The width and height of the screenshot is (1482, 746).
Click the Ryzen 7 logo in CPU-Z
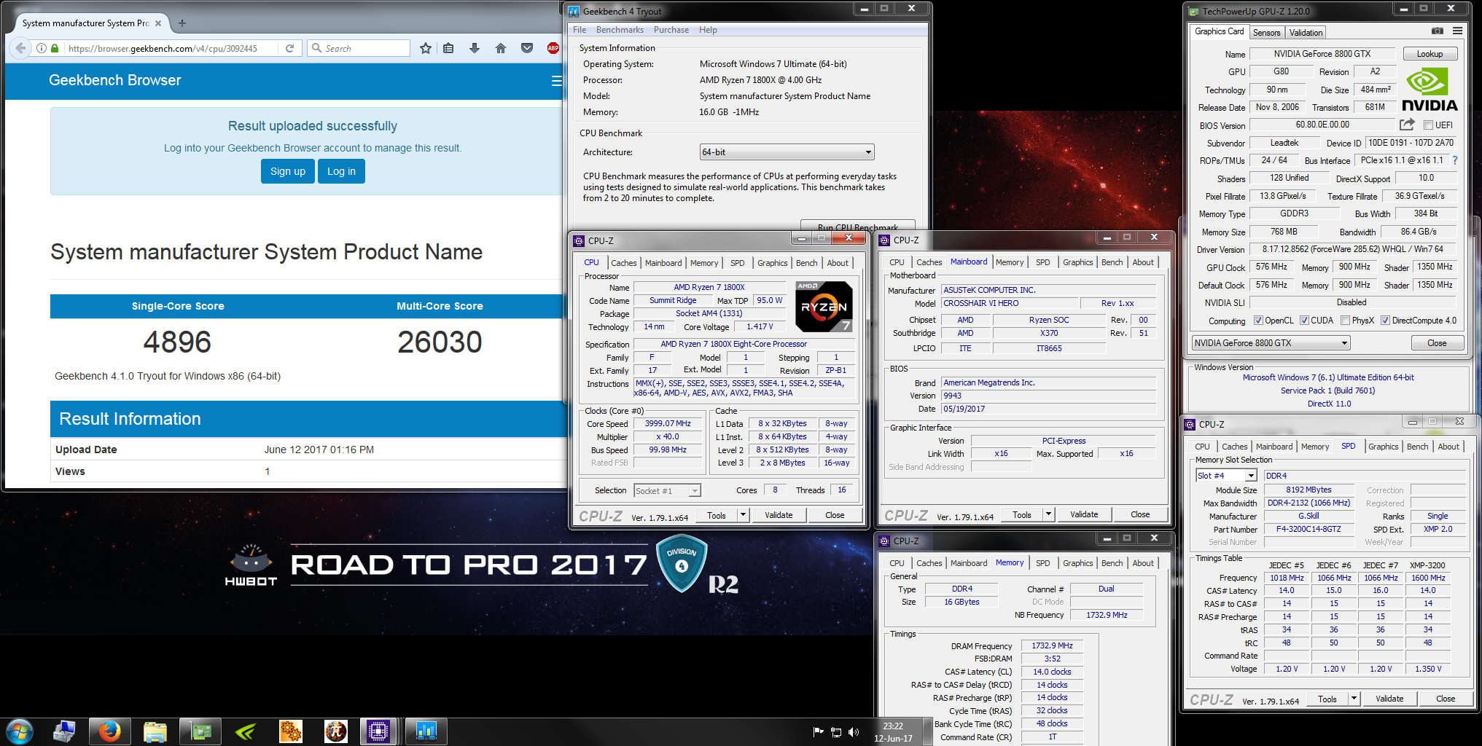(824, 307)
